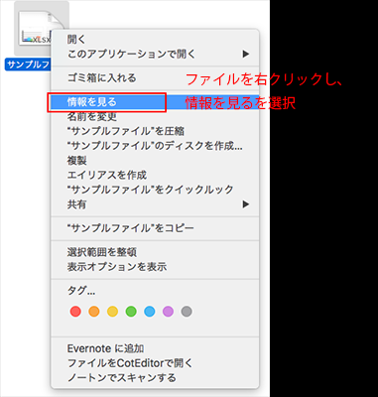The height and width of the screenshot is (397, 378).
Task: Click the サンプルフ file name label
Action: 28,65
